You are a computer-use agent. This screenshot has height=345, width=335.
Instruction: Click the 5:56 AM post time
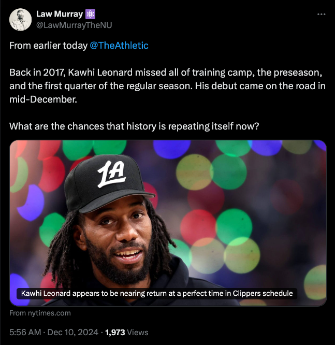(x=25, y=332)
